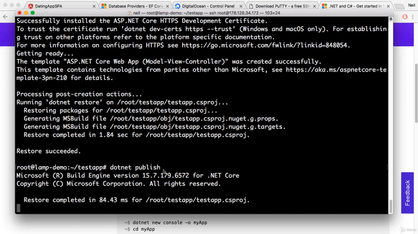Activate the .NET and C# tab
Screen dimensions: 418x234
(x=355, y=6)
